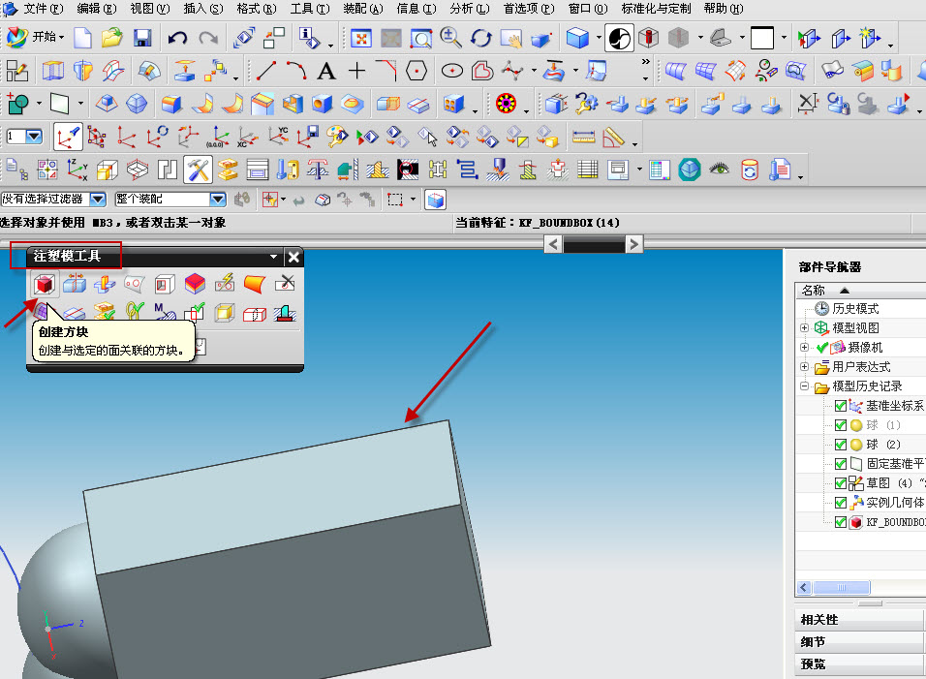Screen dimensions: 926x679
Task: Click the split solid icon in Mold Tools
Action: [75, 284]
